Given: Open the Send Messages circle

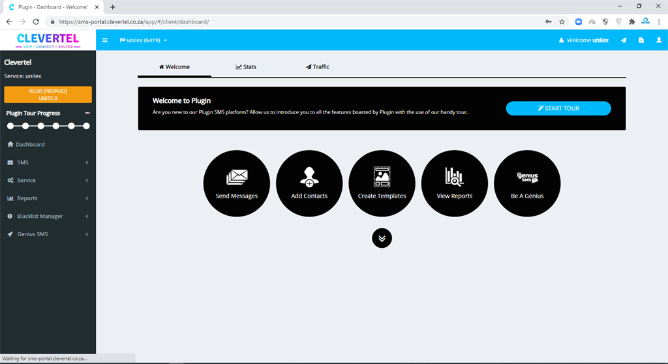Looking at the screenshot, I should pos(236,183).
